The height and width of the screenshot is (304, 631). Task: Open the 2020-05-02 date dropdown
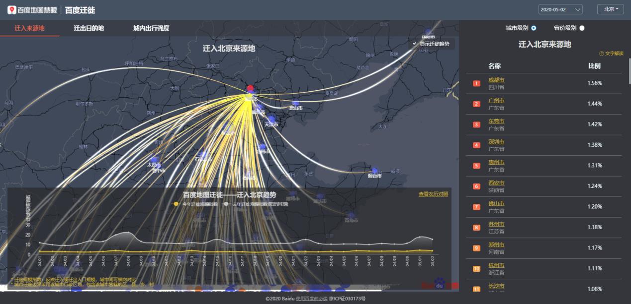point(560,9)
